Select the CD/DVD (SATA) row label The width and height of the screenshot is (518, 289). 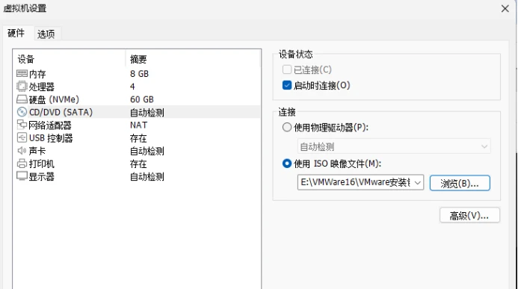61,113
